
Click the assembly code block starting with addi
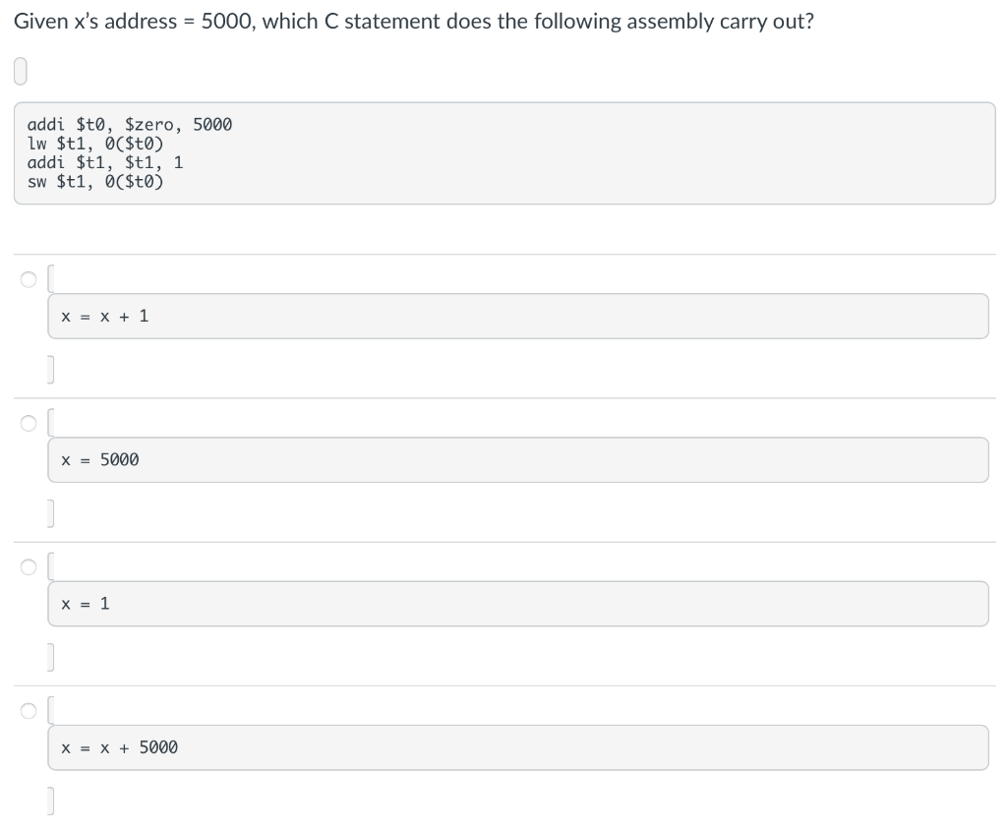pyautogui.click(x=503, y=152)
